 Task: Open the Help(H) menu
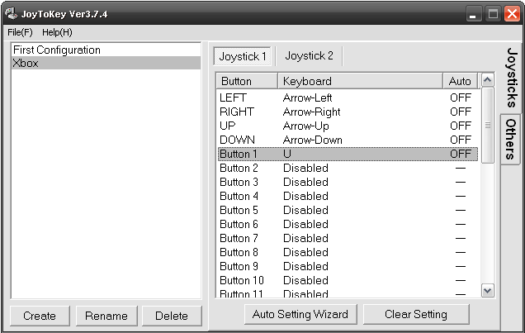pos(57,32)
